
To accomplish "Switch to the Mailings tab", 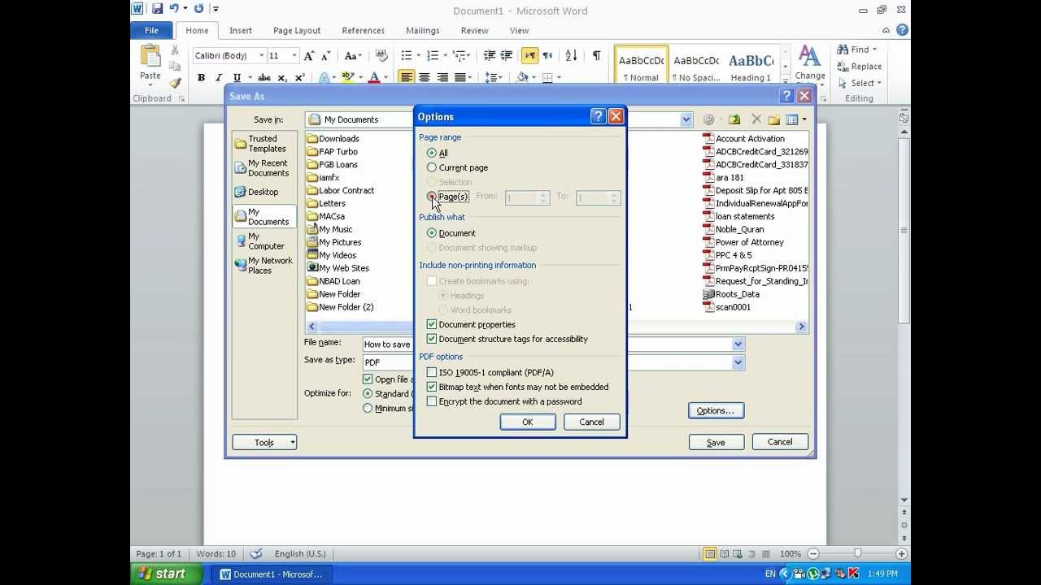I will click(x=423, y=30).
